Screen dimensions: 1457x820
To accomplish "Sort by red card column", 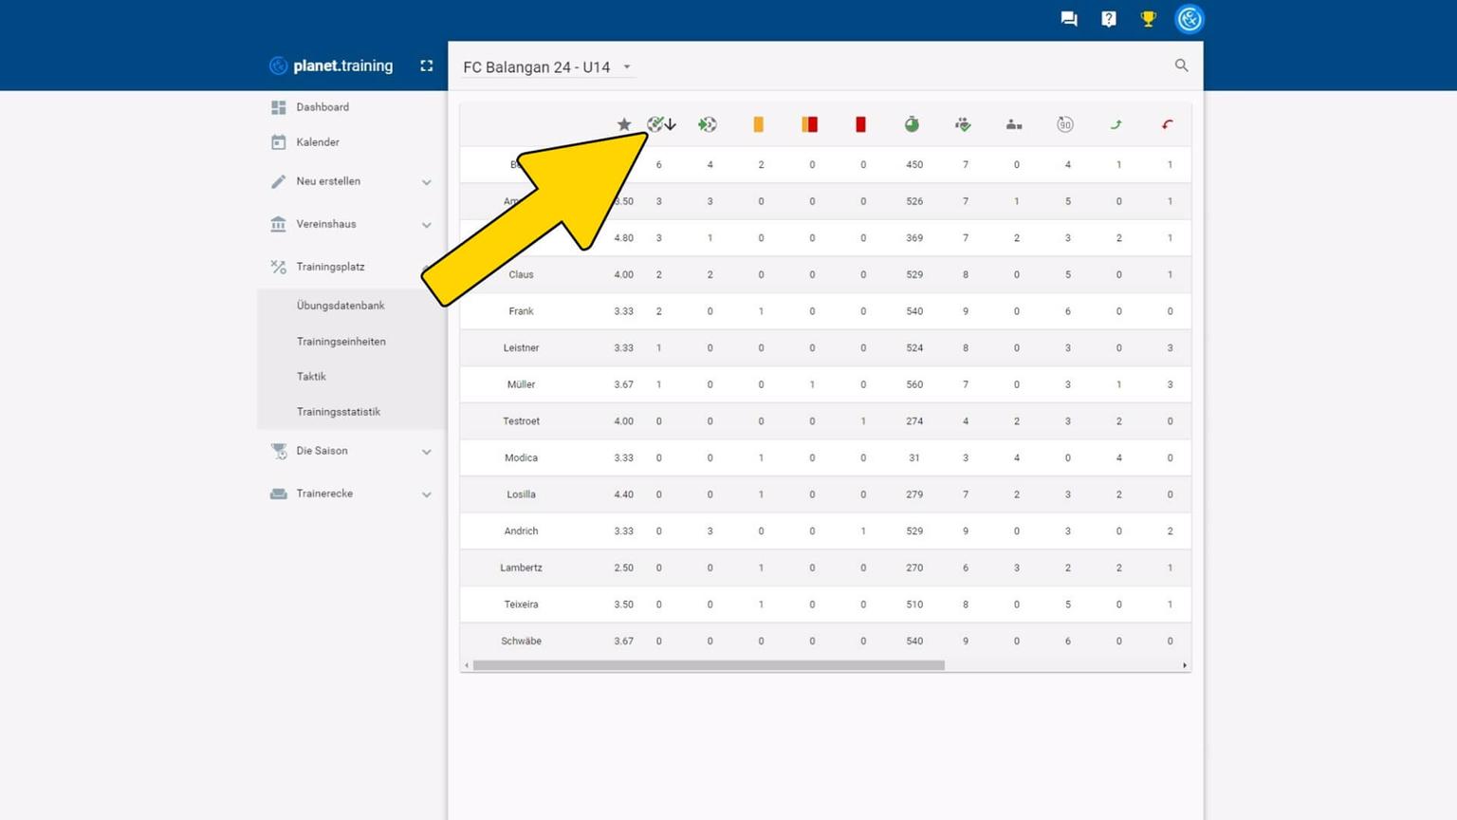I will pos(860,124).
